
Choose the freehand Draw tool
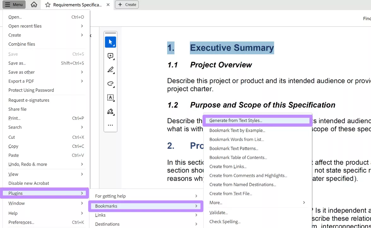(x=110, y=83)
